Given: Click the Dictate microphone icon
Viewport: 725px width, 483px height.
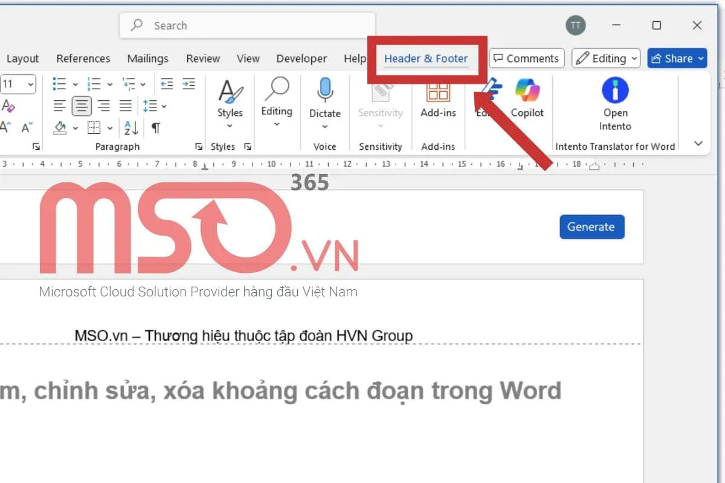Looking at the screenshot, I should (325, 91).
